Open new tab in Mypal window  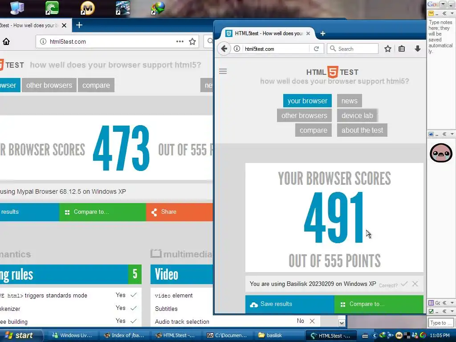79,25
